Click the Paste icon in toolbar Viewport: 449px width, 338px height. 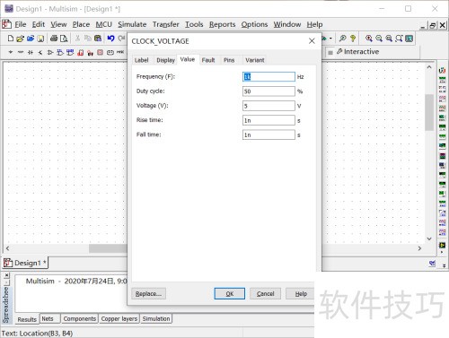pos(98,39)
